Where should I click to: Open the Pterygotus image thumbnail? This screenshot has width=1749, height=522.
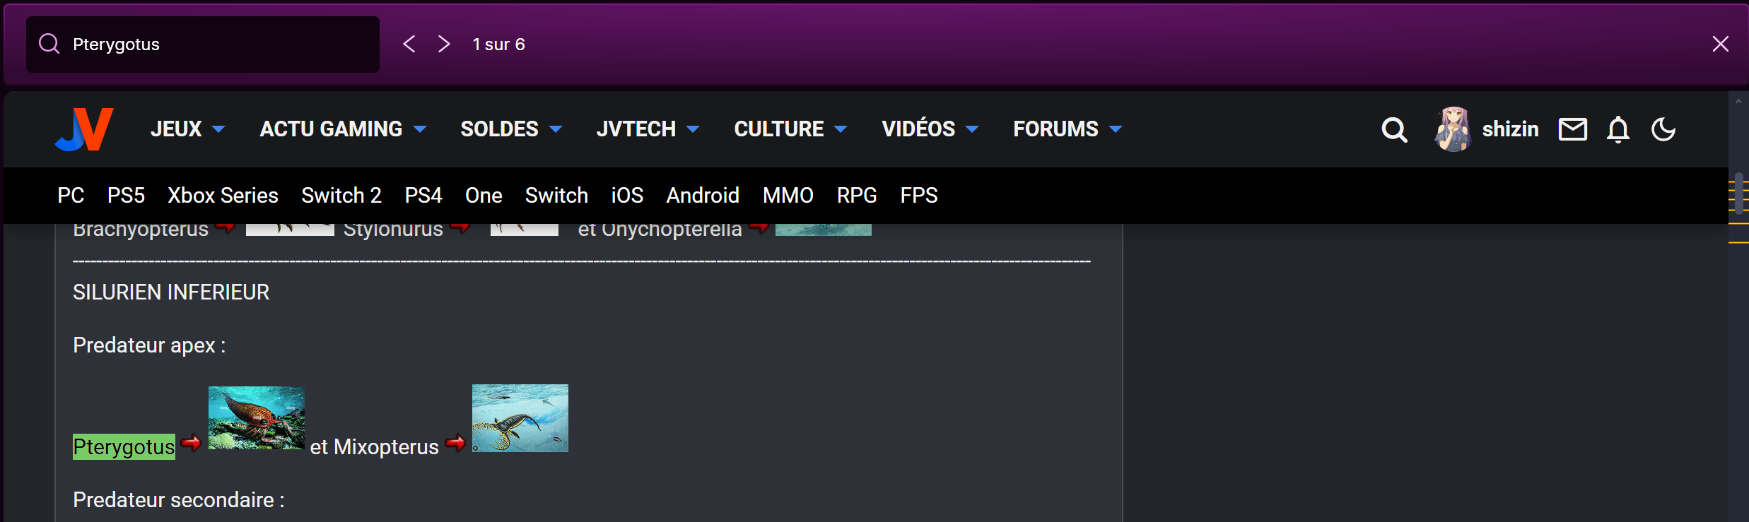(x=257, y=418)
